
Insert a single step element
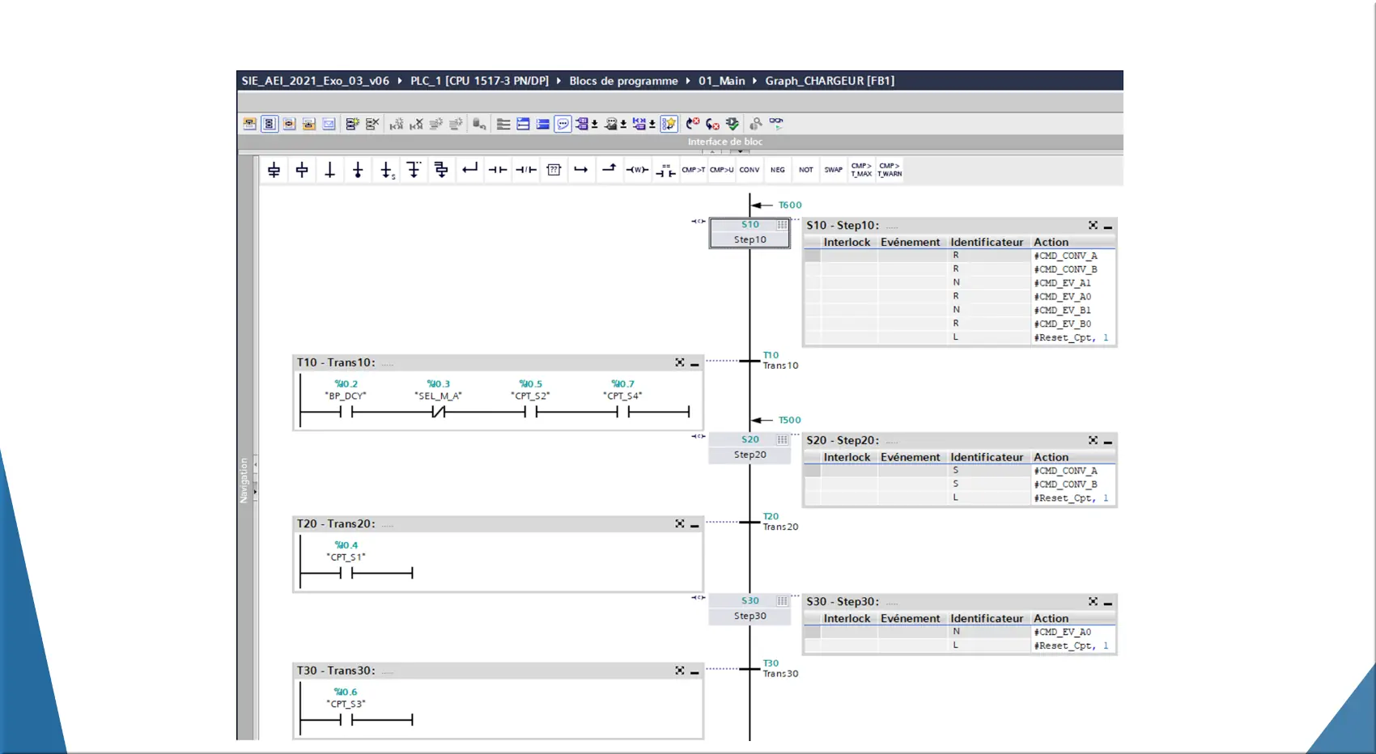302,170
